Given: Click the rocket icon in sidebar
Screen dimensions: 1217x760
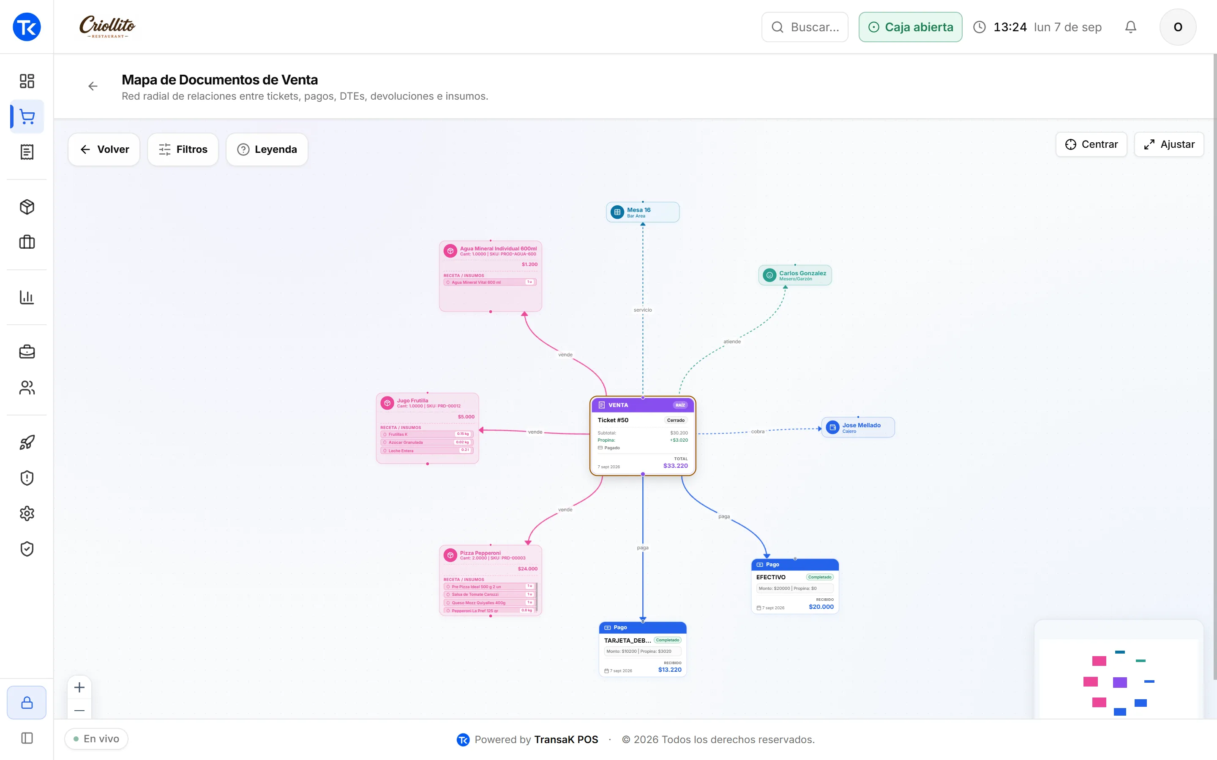Looking at the screenshot, I should coord(27,442).
